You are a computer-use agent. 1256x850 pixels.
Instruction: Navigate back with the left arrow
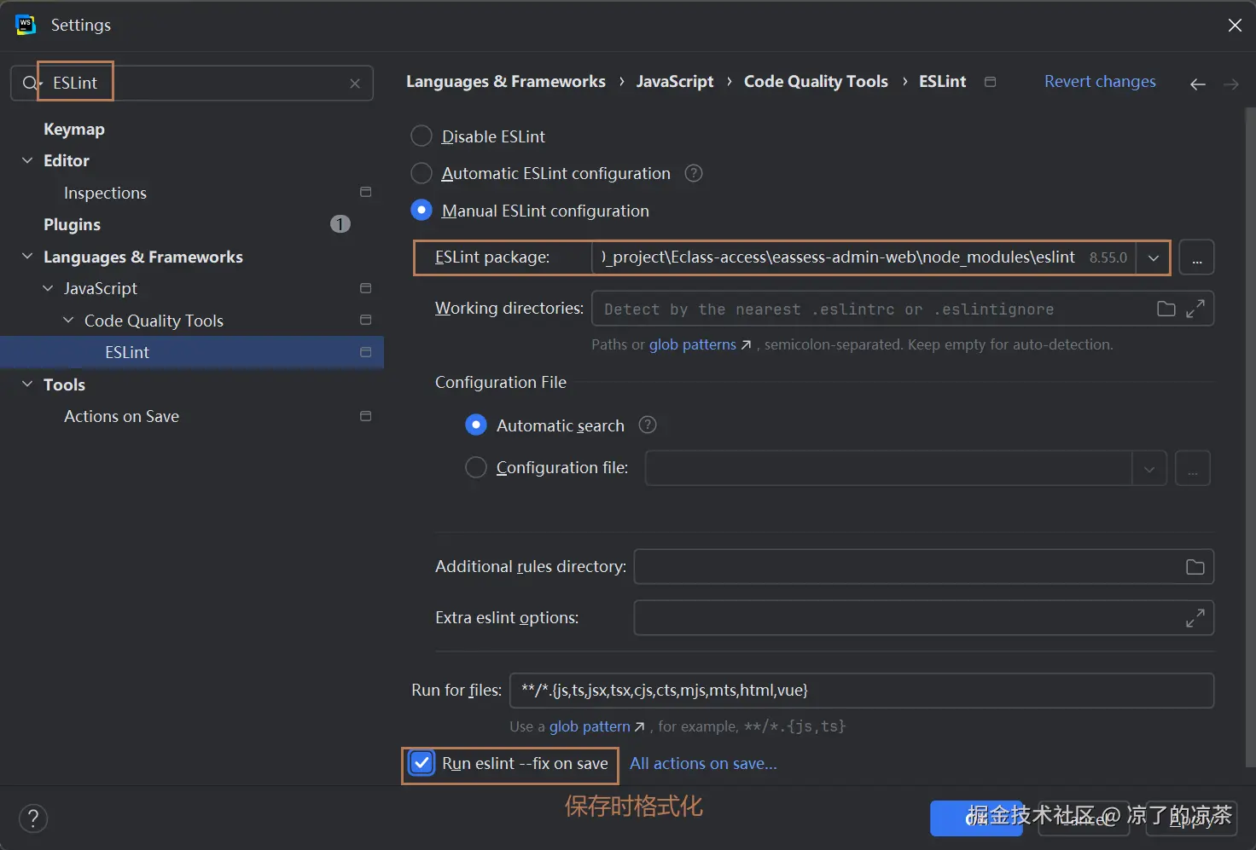[1197, 84]
